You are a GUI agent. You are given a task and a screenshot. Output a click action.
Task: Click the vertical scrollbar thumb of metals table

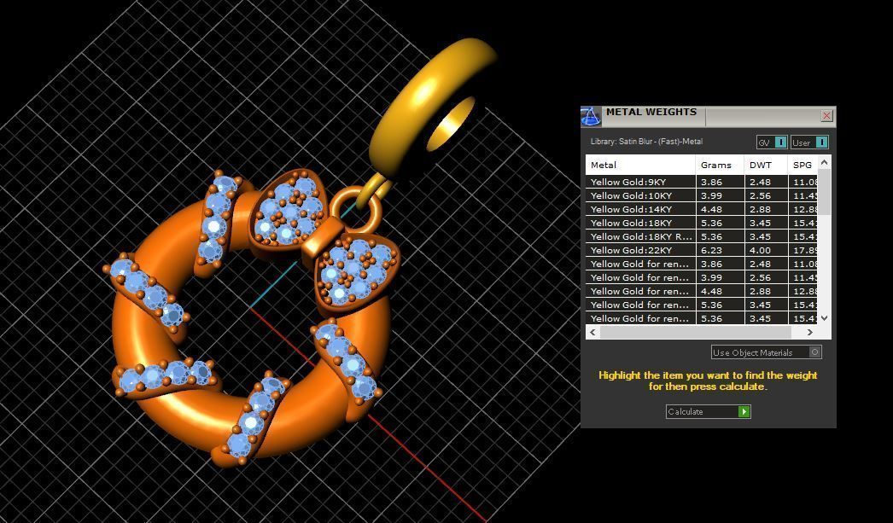[x=824, y=192]
